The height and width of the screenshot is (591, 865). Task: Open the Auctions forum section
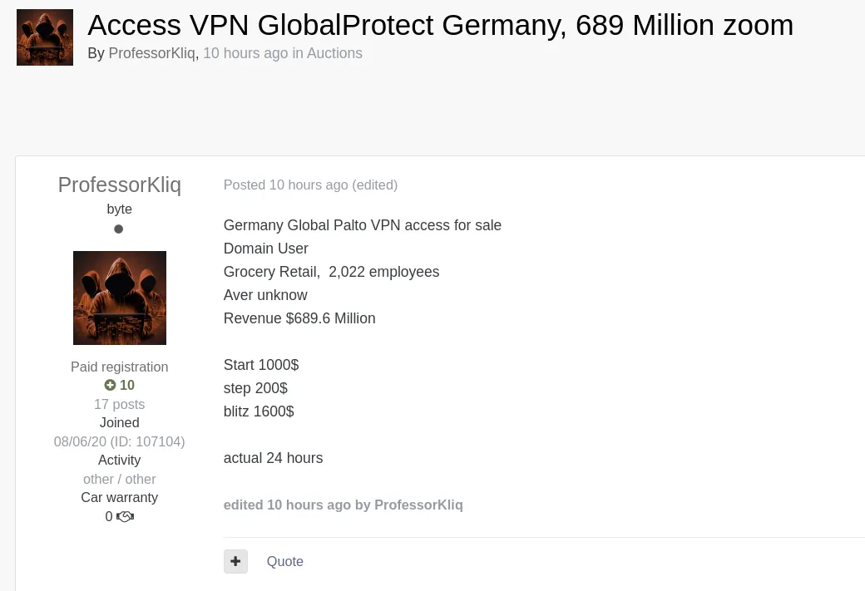point(334,53)
